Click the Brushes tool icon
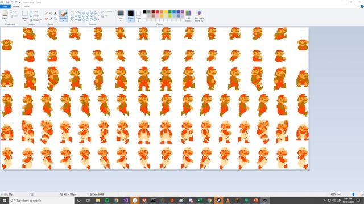The height and width of the screenshot is (204, 364). [x=63, y=14]
